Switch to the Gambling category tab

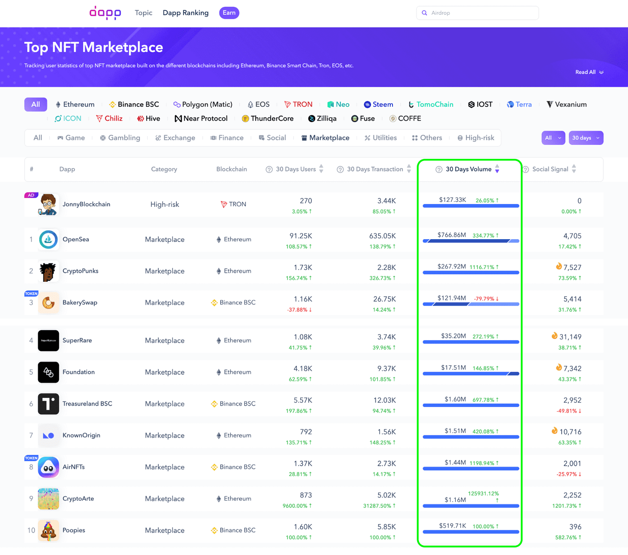120,138
